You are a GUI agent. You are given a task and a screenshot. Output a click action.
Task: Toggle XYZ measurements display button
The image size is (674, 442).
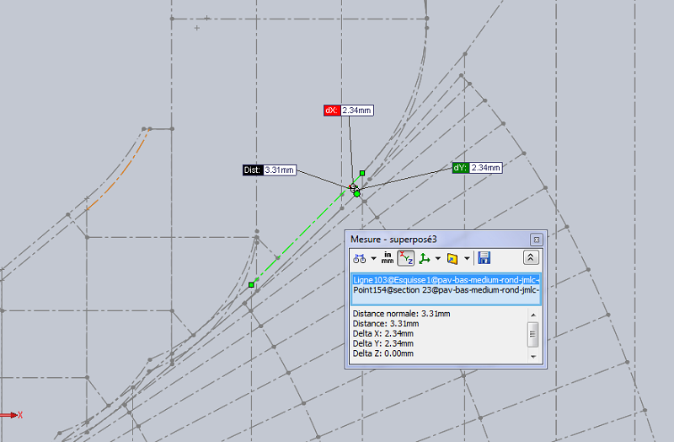click(406, 258)
